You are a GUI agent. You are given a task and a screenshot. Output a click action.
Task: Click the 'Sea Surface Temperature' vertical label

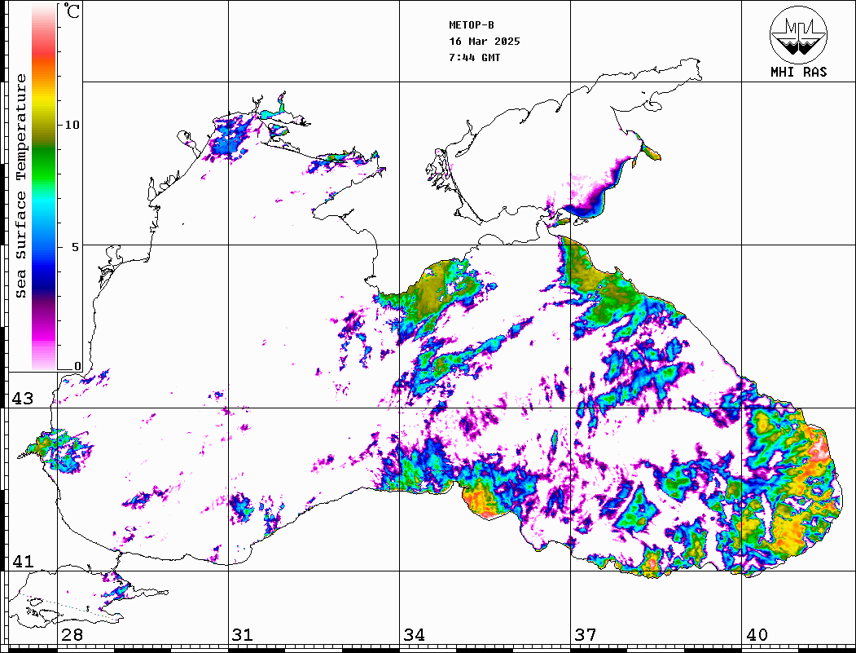[20, 186]
